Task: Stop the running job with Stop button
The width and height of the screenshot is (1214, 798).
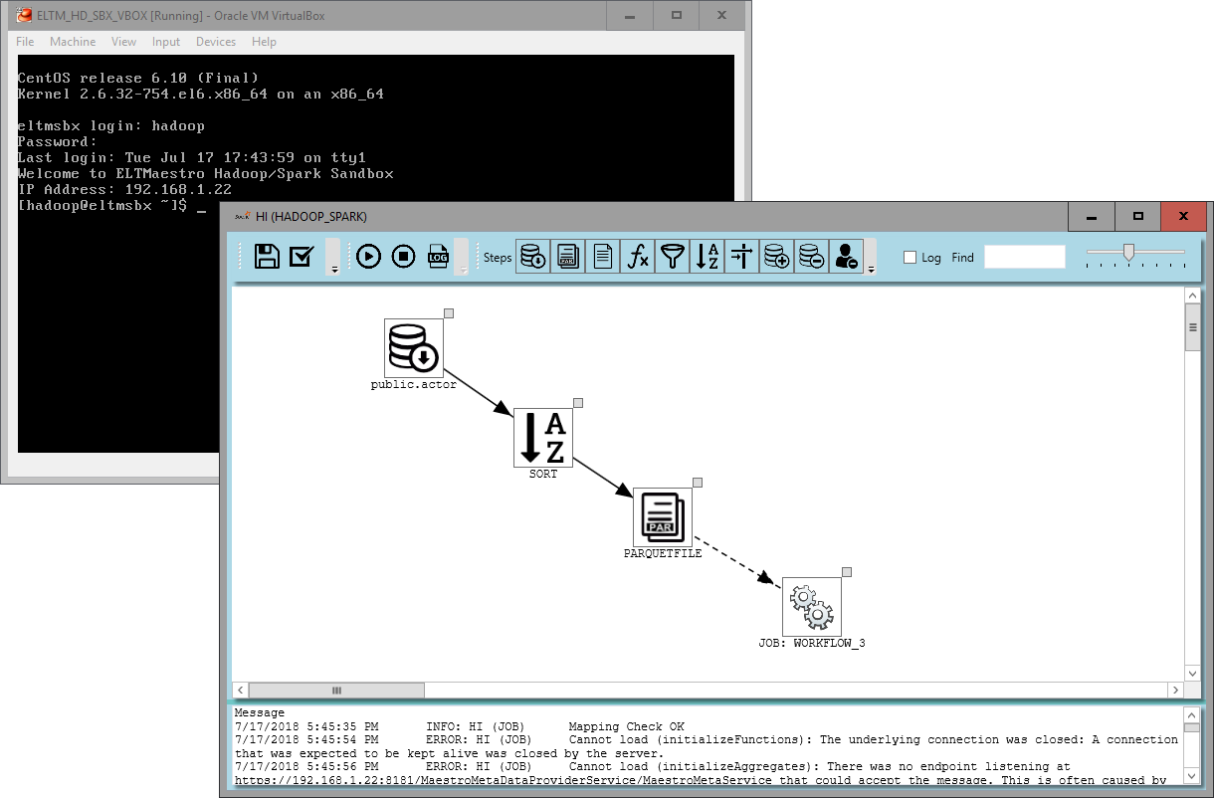Action: 403,257
